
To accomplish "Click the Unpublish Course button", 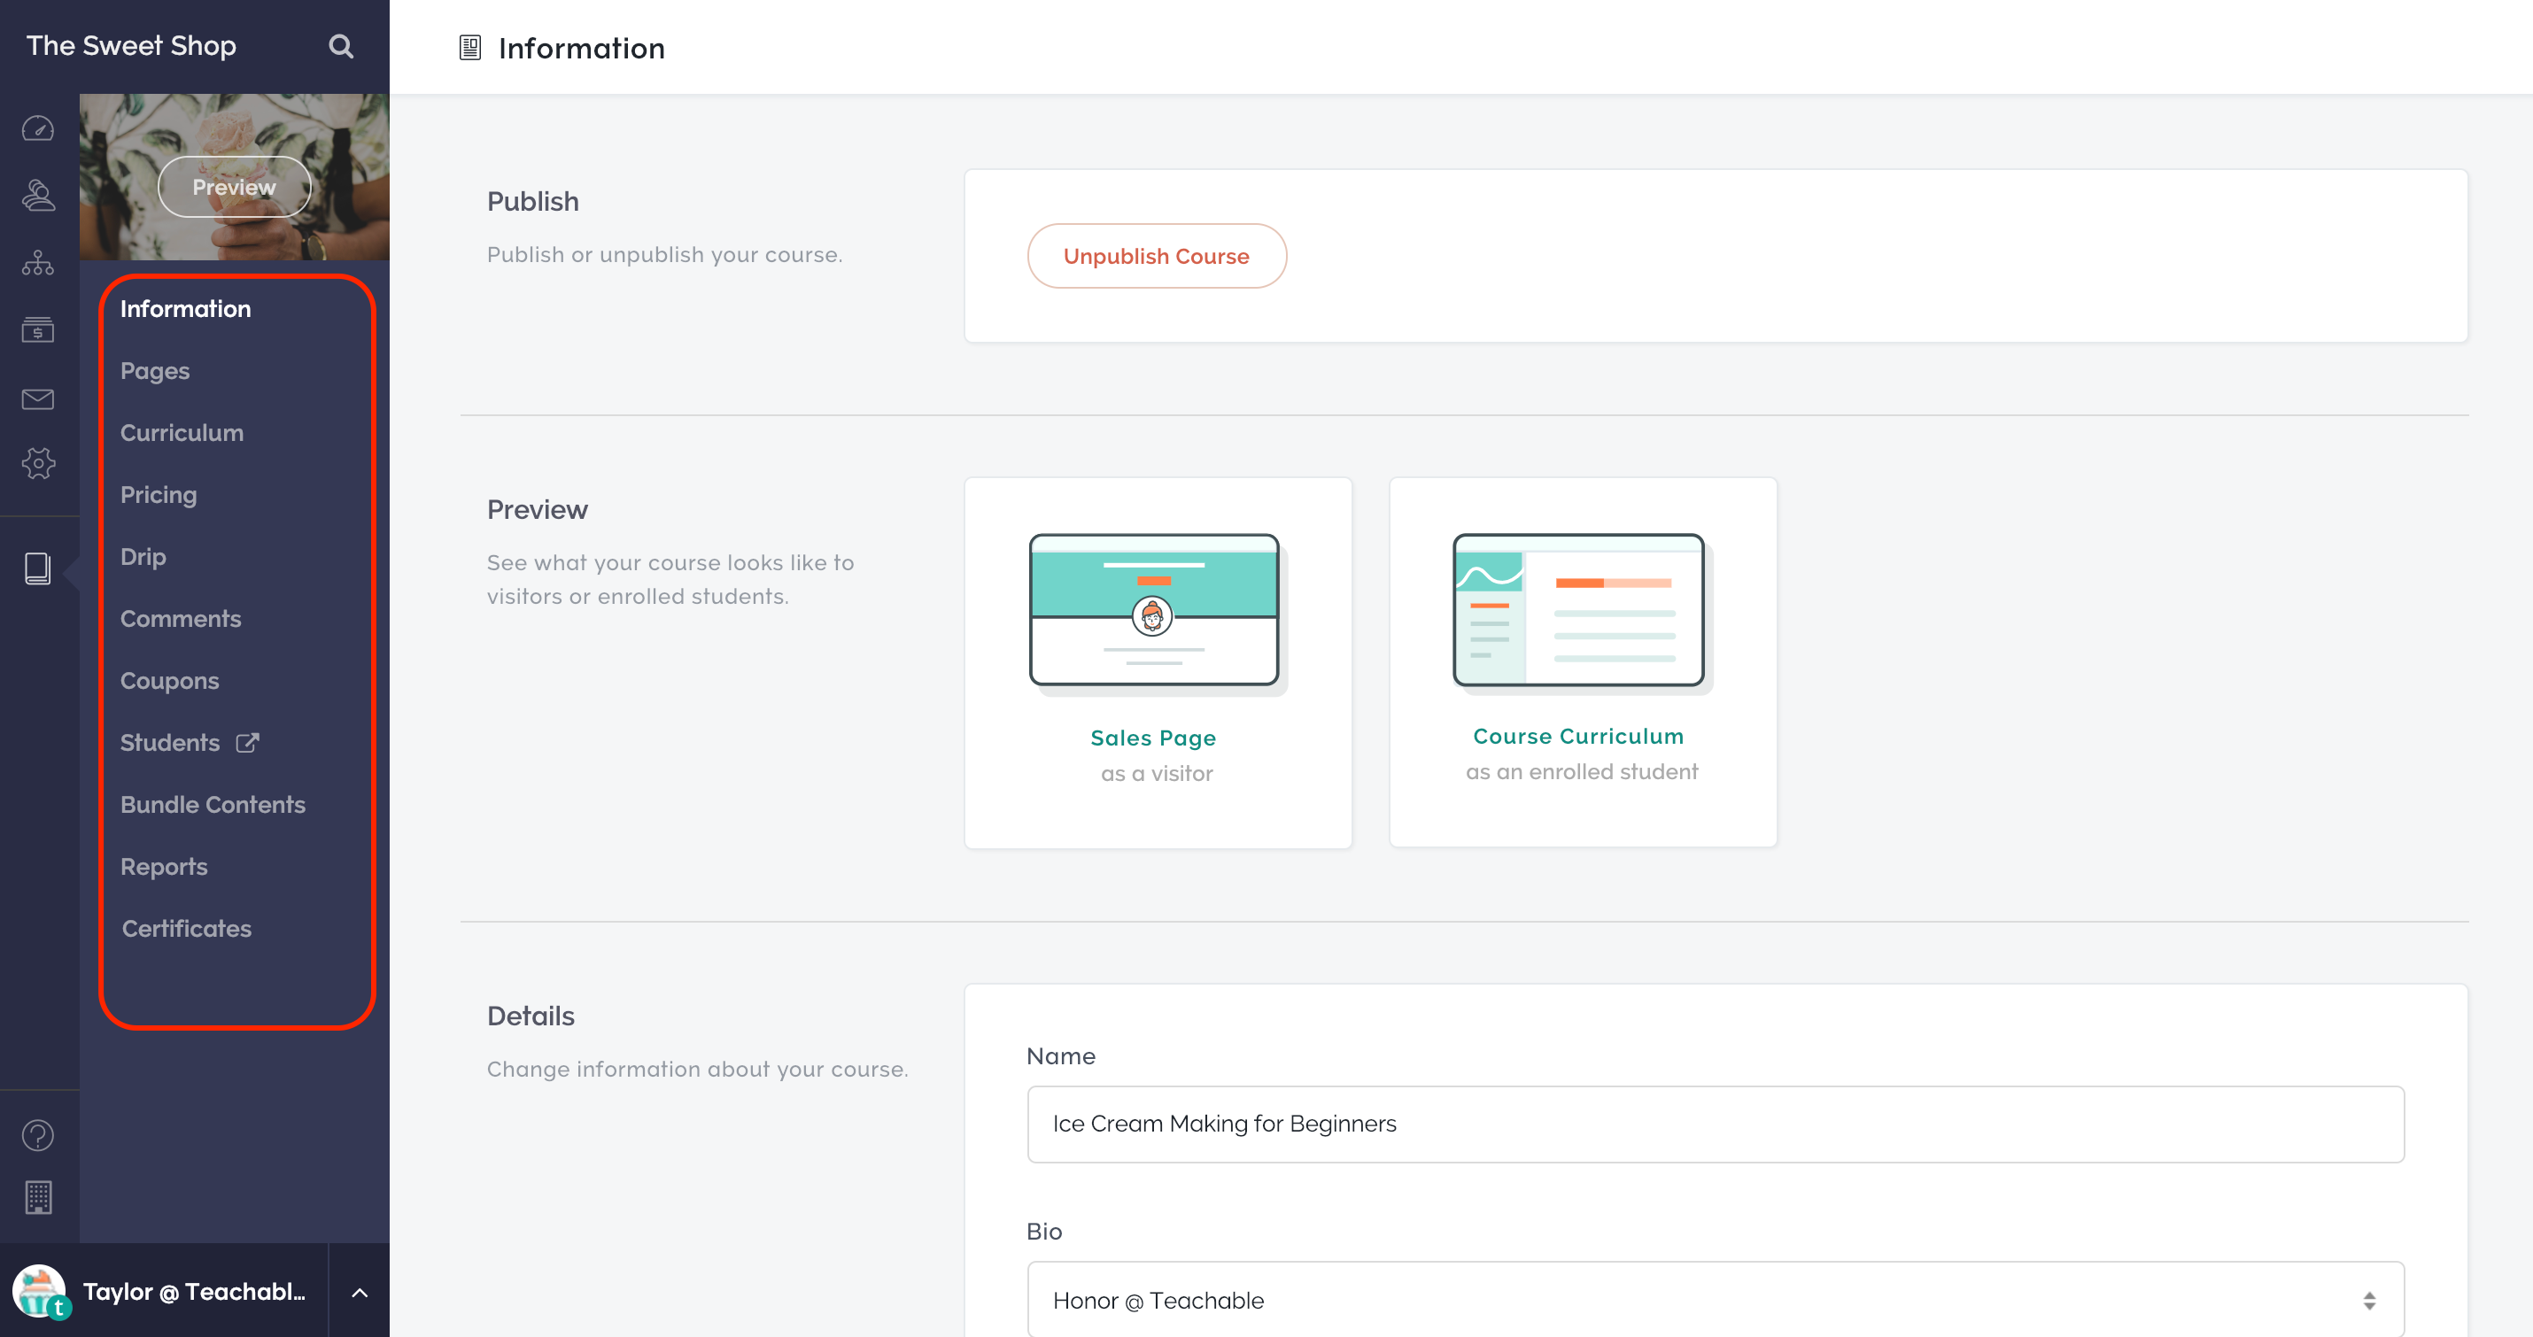I will [x=1157, y=256].
